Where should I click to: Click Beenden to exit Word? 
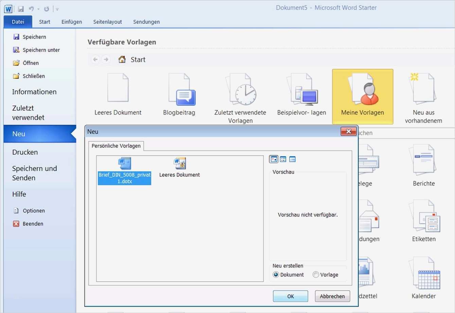tap(28, 224)
